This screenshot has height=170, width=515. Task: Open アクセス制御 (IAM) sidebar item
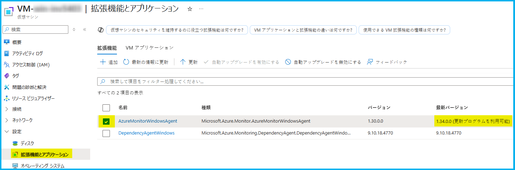tap(27, 65)
